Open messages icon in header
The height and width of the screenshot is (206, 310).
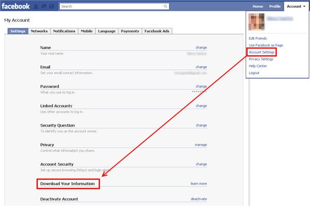tap(44, 7)
